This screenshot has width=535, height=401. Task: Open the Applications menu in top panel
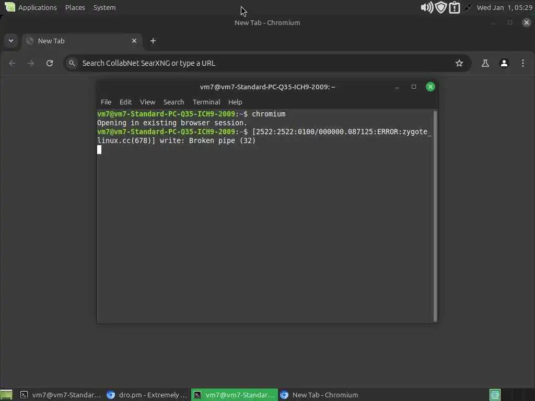click(x=38, y=7)
